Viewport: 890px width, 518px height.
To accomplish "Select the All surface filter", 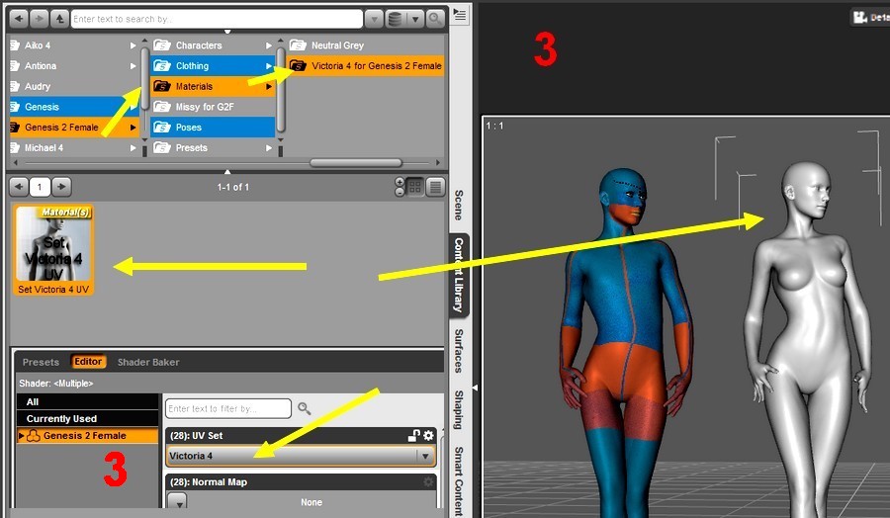I will tap(87, 401).
